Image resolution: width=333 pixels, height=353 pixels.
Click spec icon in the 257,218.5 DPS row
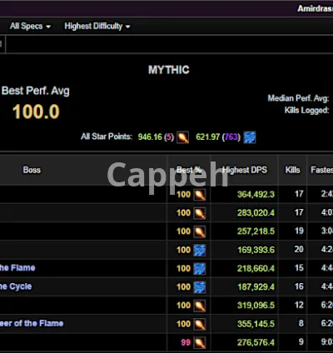point(200,231)
